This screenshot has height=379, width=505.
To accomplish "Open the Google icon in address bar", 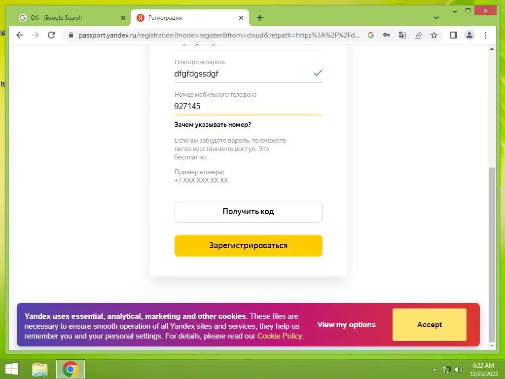I will pos(371,35).
